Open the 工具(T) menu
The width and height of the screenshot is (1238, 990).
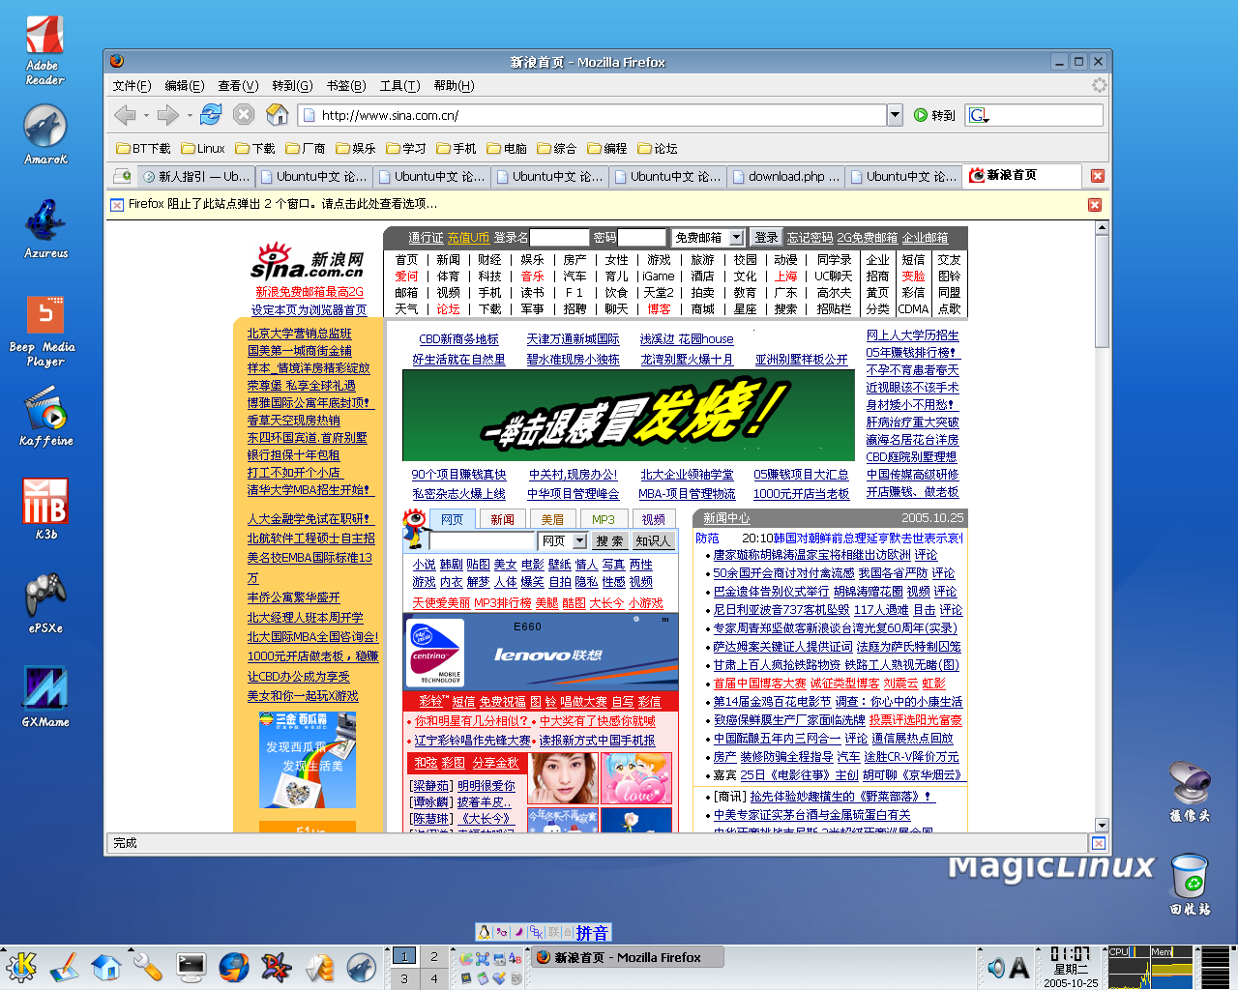point(399,86)
